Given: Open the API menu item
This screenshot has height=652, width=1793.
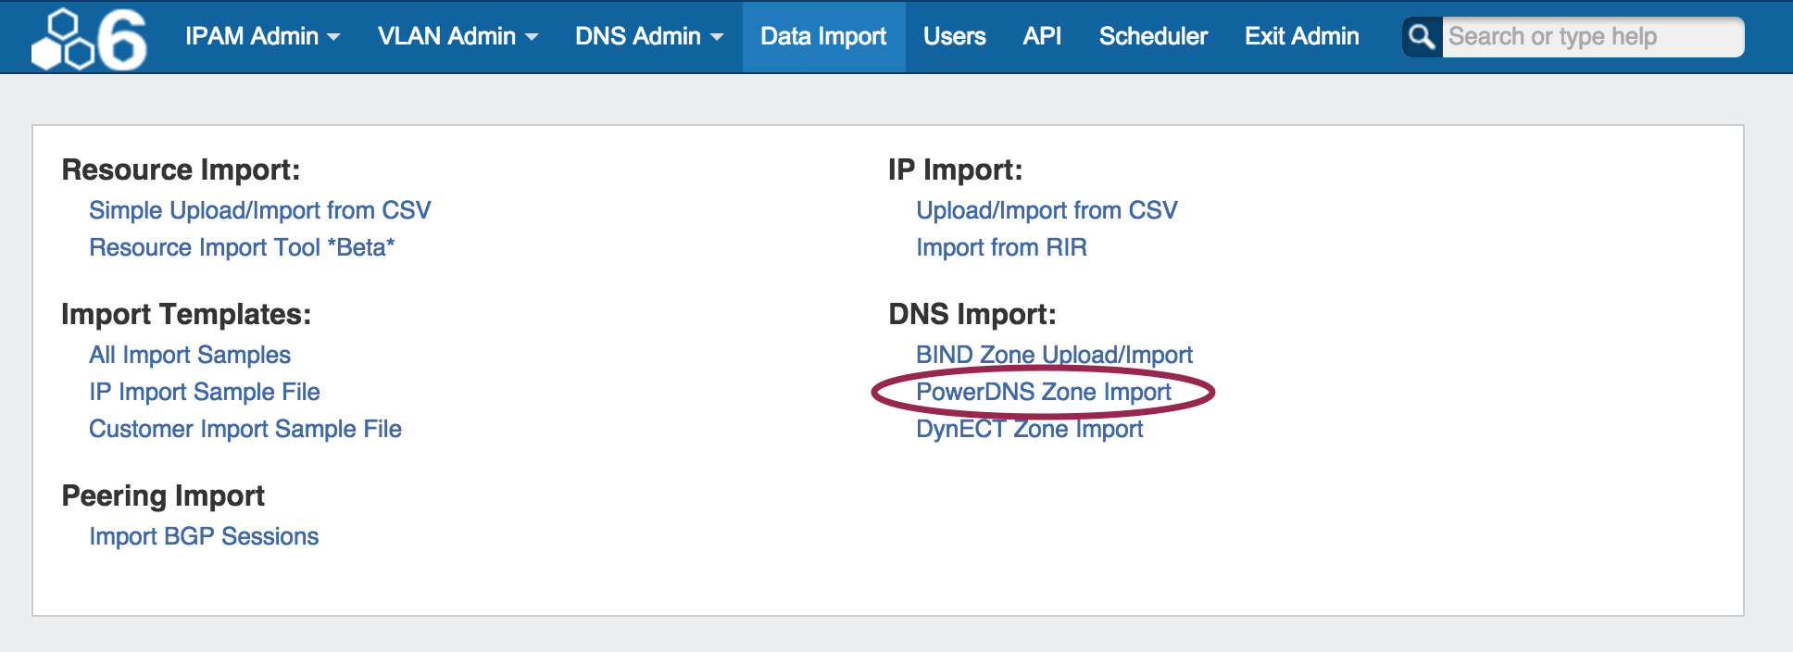Looking at the screenshot, I should (1042, 36).
